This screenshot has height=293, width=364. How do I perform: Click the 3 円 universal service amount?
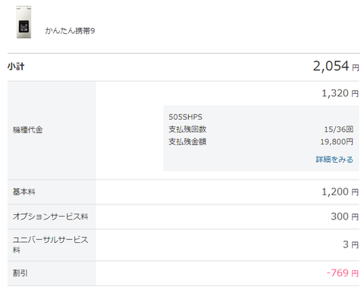(350, 245)
